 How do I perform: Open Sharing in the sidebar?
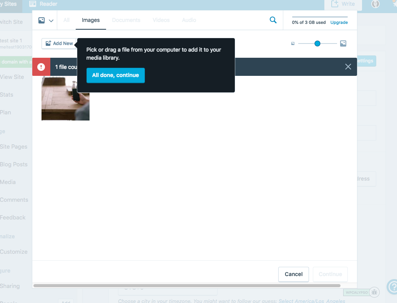(x=10, y=286)
